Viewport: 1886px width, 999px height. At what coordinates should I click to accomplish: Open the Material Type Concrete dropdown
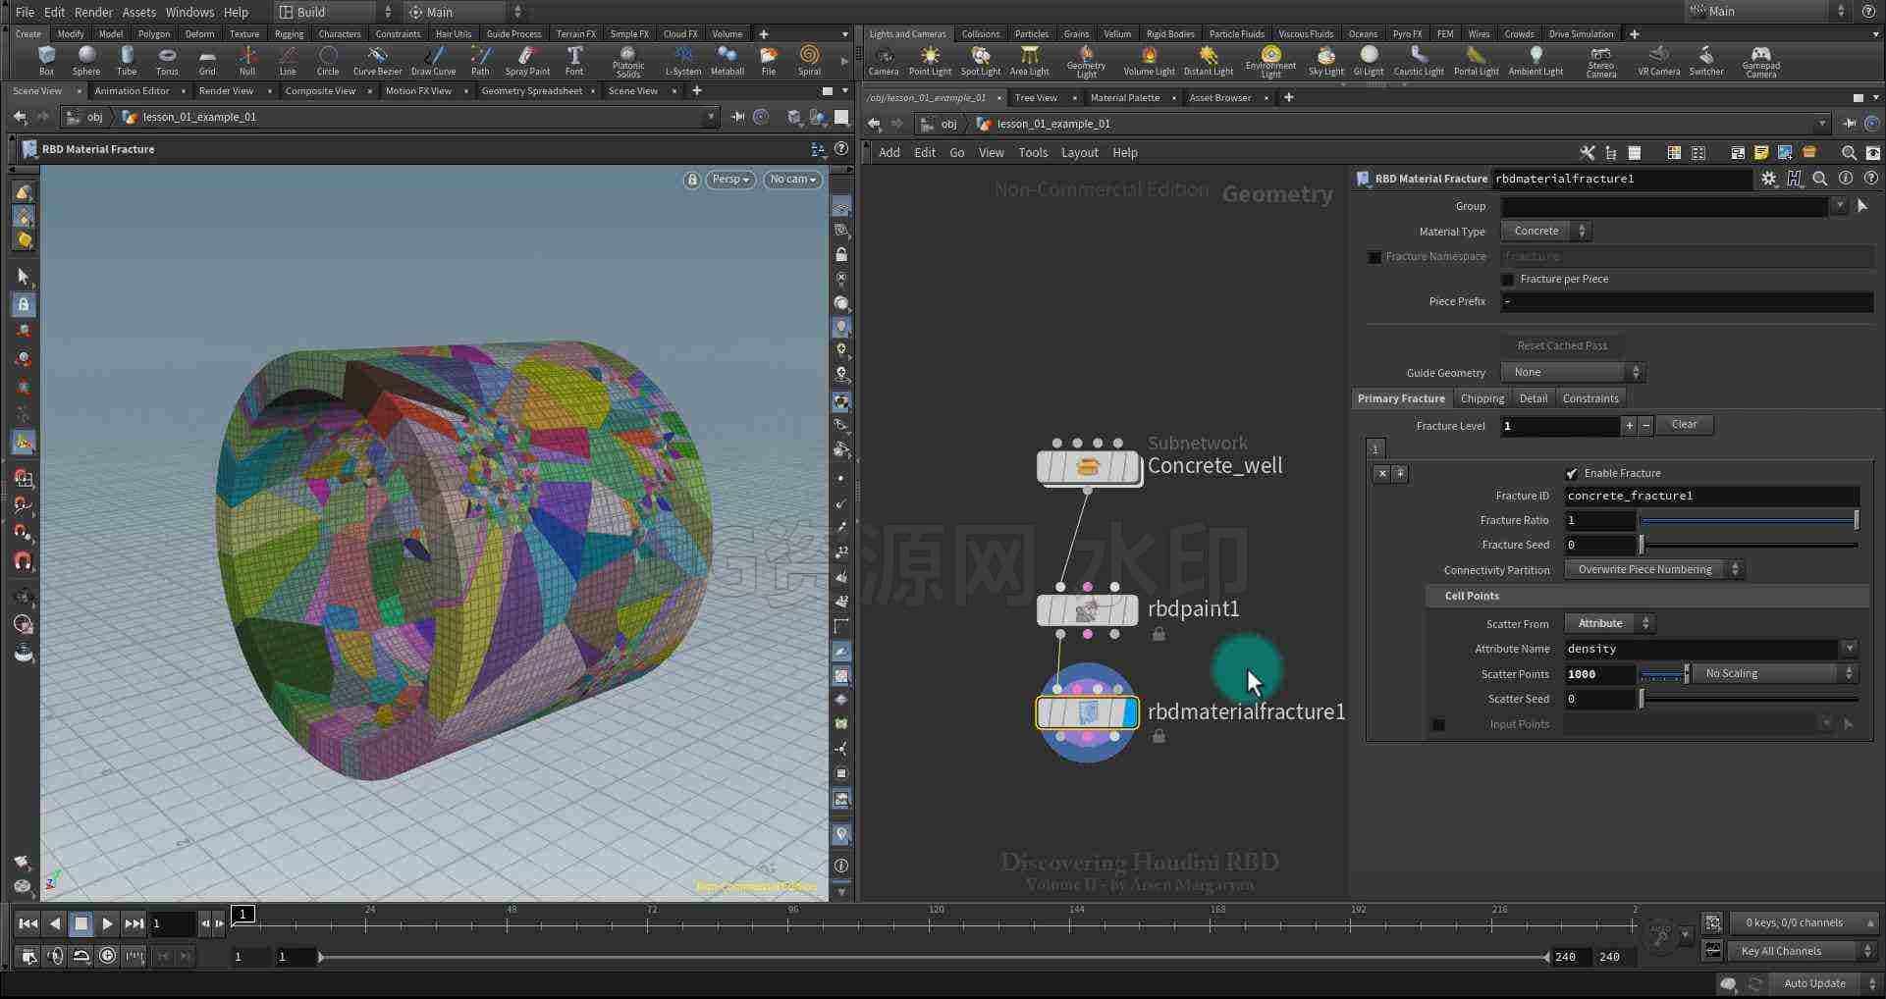[1545, 232]
